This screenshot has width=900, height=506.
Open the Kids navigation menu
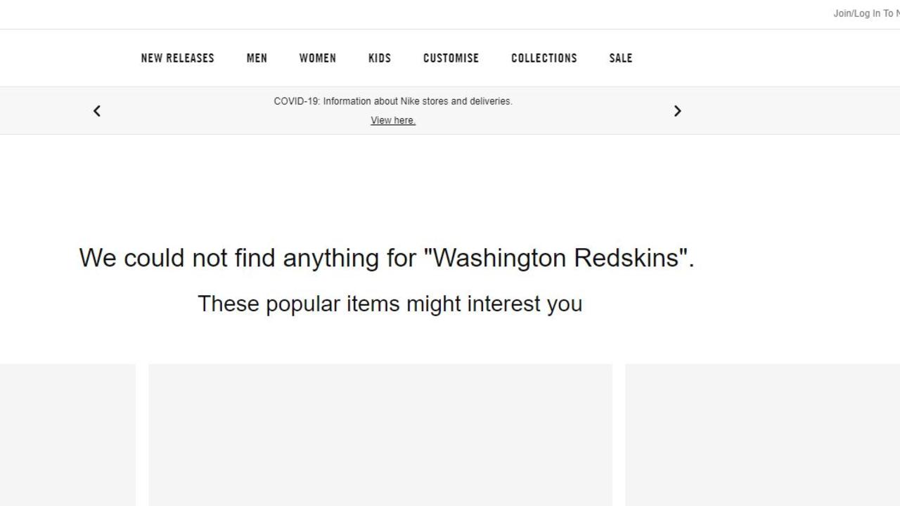coord(380,58)
